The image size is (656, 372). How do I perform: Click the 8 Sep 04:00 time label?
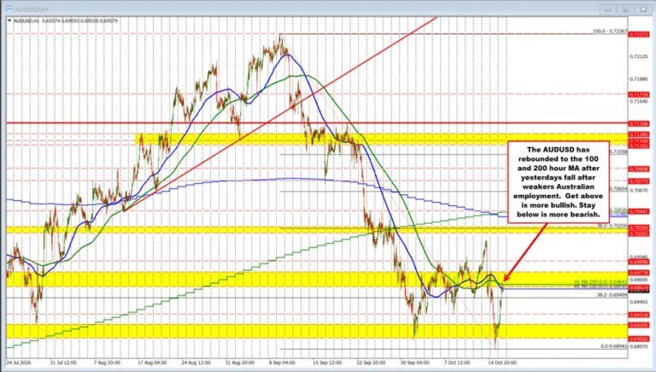tap(282, 363)
